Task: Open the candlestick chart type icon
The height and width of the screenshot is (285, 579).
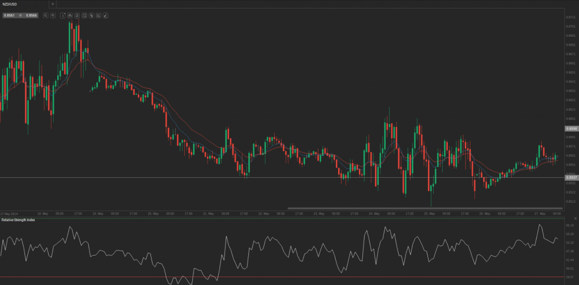Action: [x=70, y=15]
